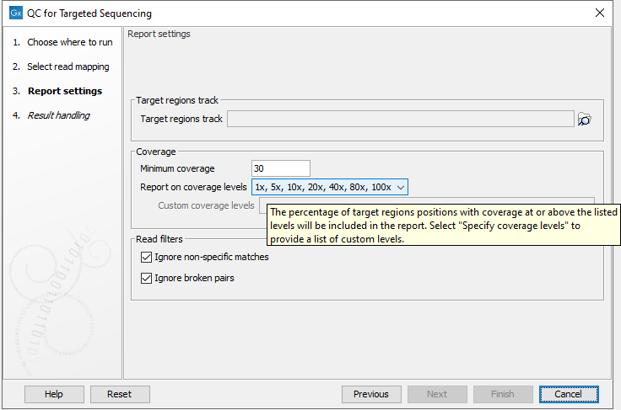Click the Gx application icon in title bar
This screenshot has height=410, width=621.
[14, 13]
